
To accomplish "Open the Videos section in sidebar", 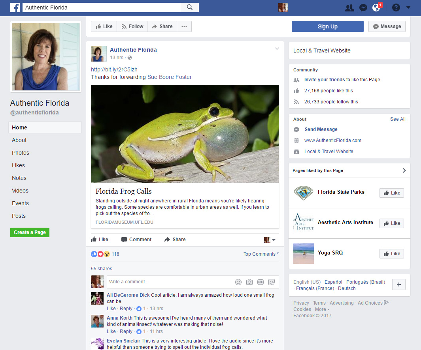I will [x=20, y=191].
